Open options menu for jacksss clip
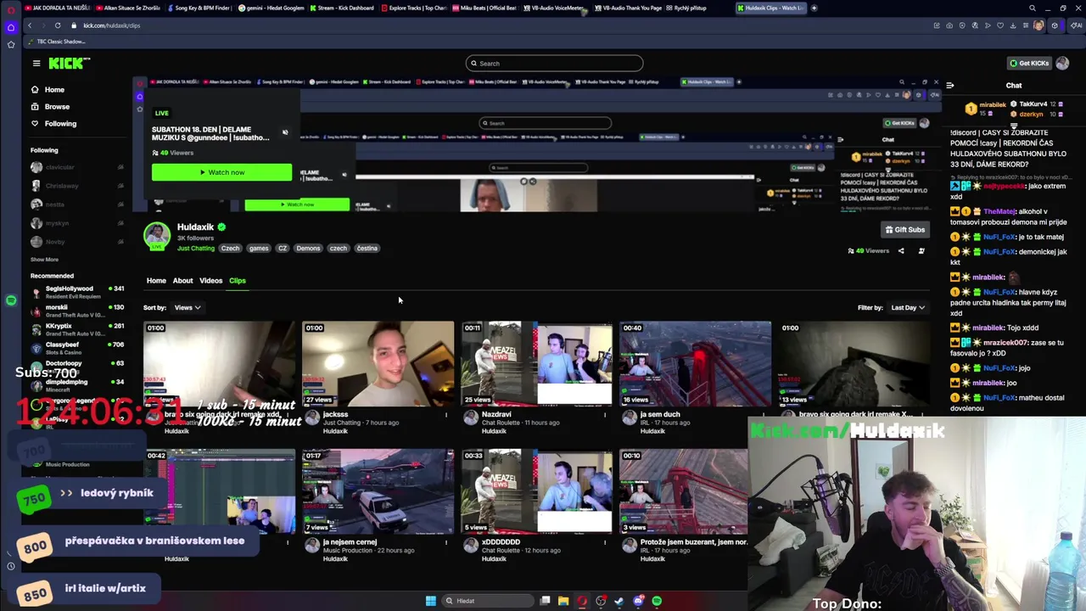 446,415
